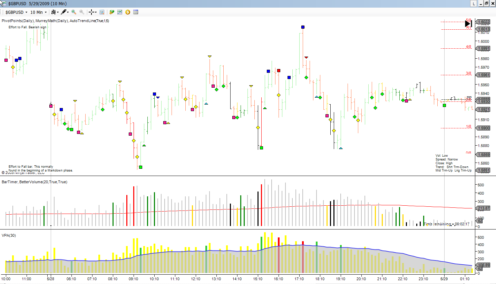Expand the chart style dropdown arrow
This screenshot has height=284, width=496.
(x=58, y=12)
